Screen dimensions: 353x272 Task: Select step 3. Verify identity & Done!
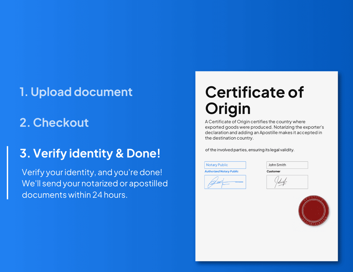pyautogui.click(x=90, y=153)
